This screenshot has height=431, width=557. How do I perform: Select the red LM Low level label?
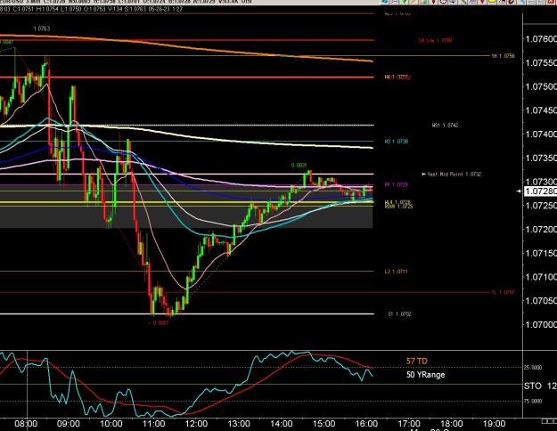pyautogui.click(x=435, y=40)
